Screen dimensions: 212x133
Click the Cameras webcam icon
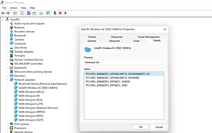click(x=12, y=40)
